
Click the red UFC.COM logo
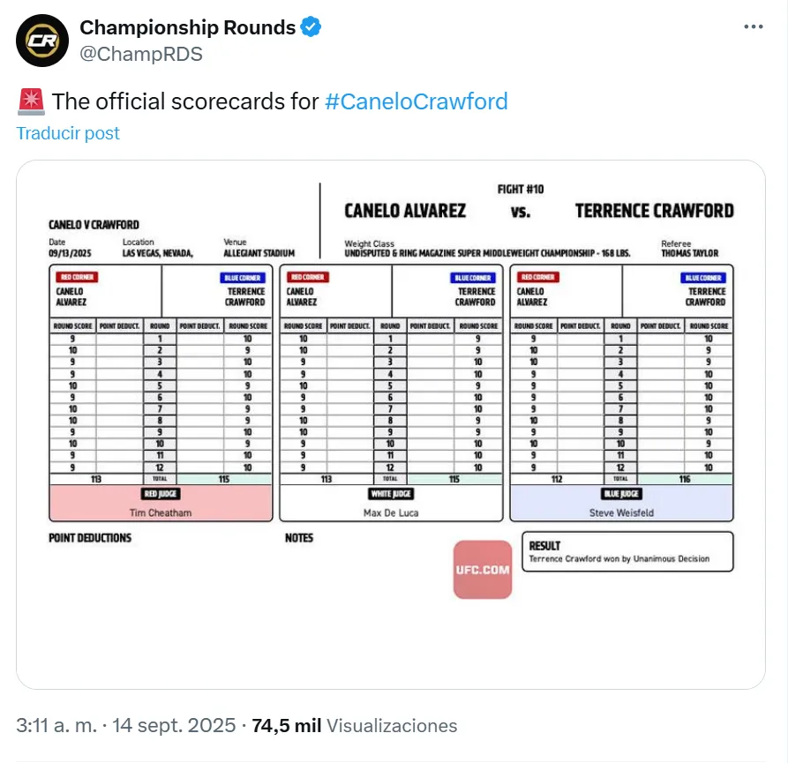483,569
